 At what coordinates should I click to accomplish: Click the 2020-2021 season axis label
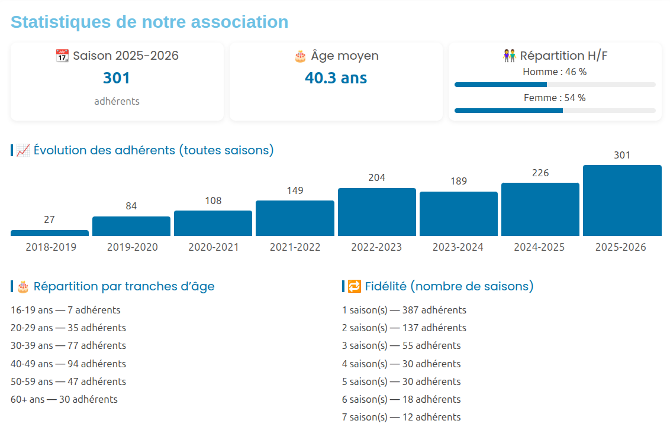[x=213, y=247]
